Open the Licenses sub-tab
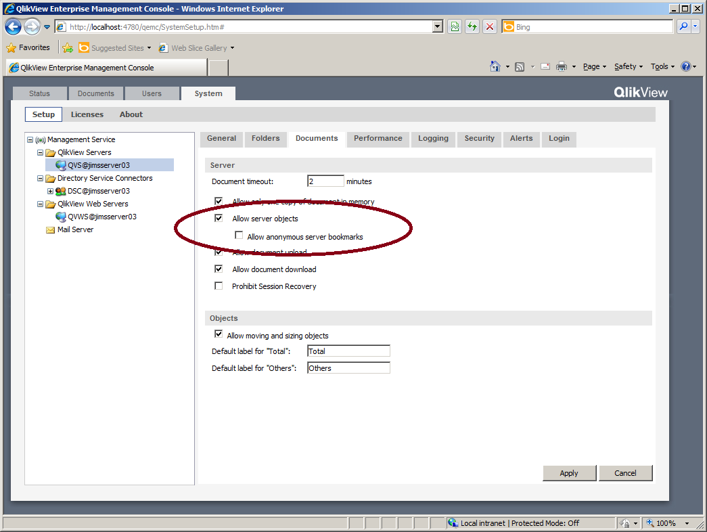 87,114
